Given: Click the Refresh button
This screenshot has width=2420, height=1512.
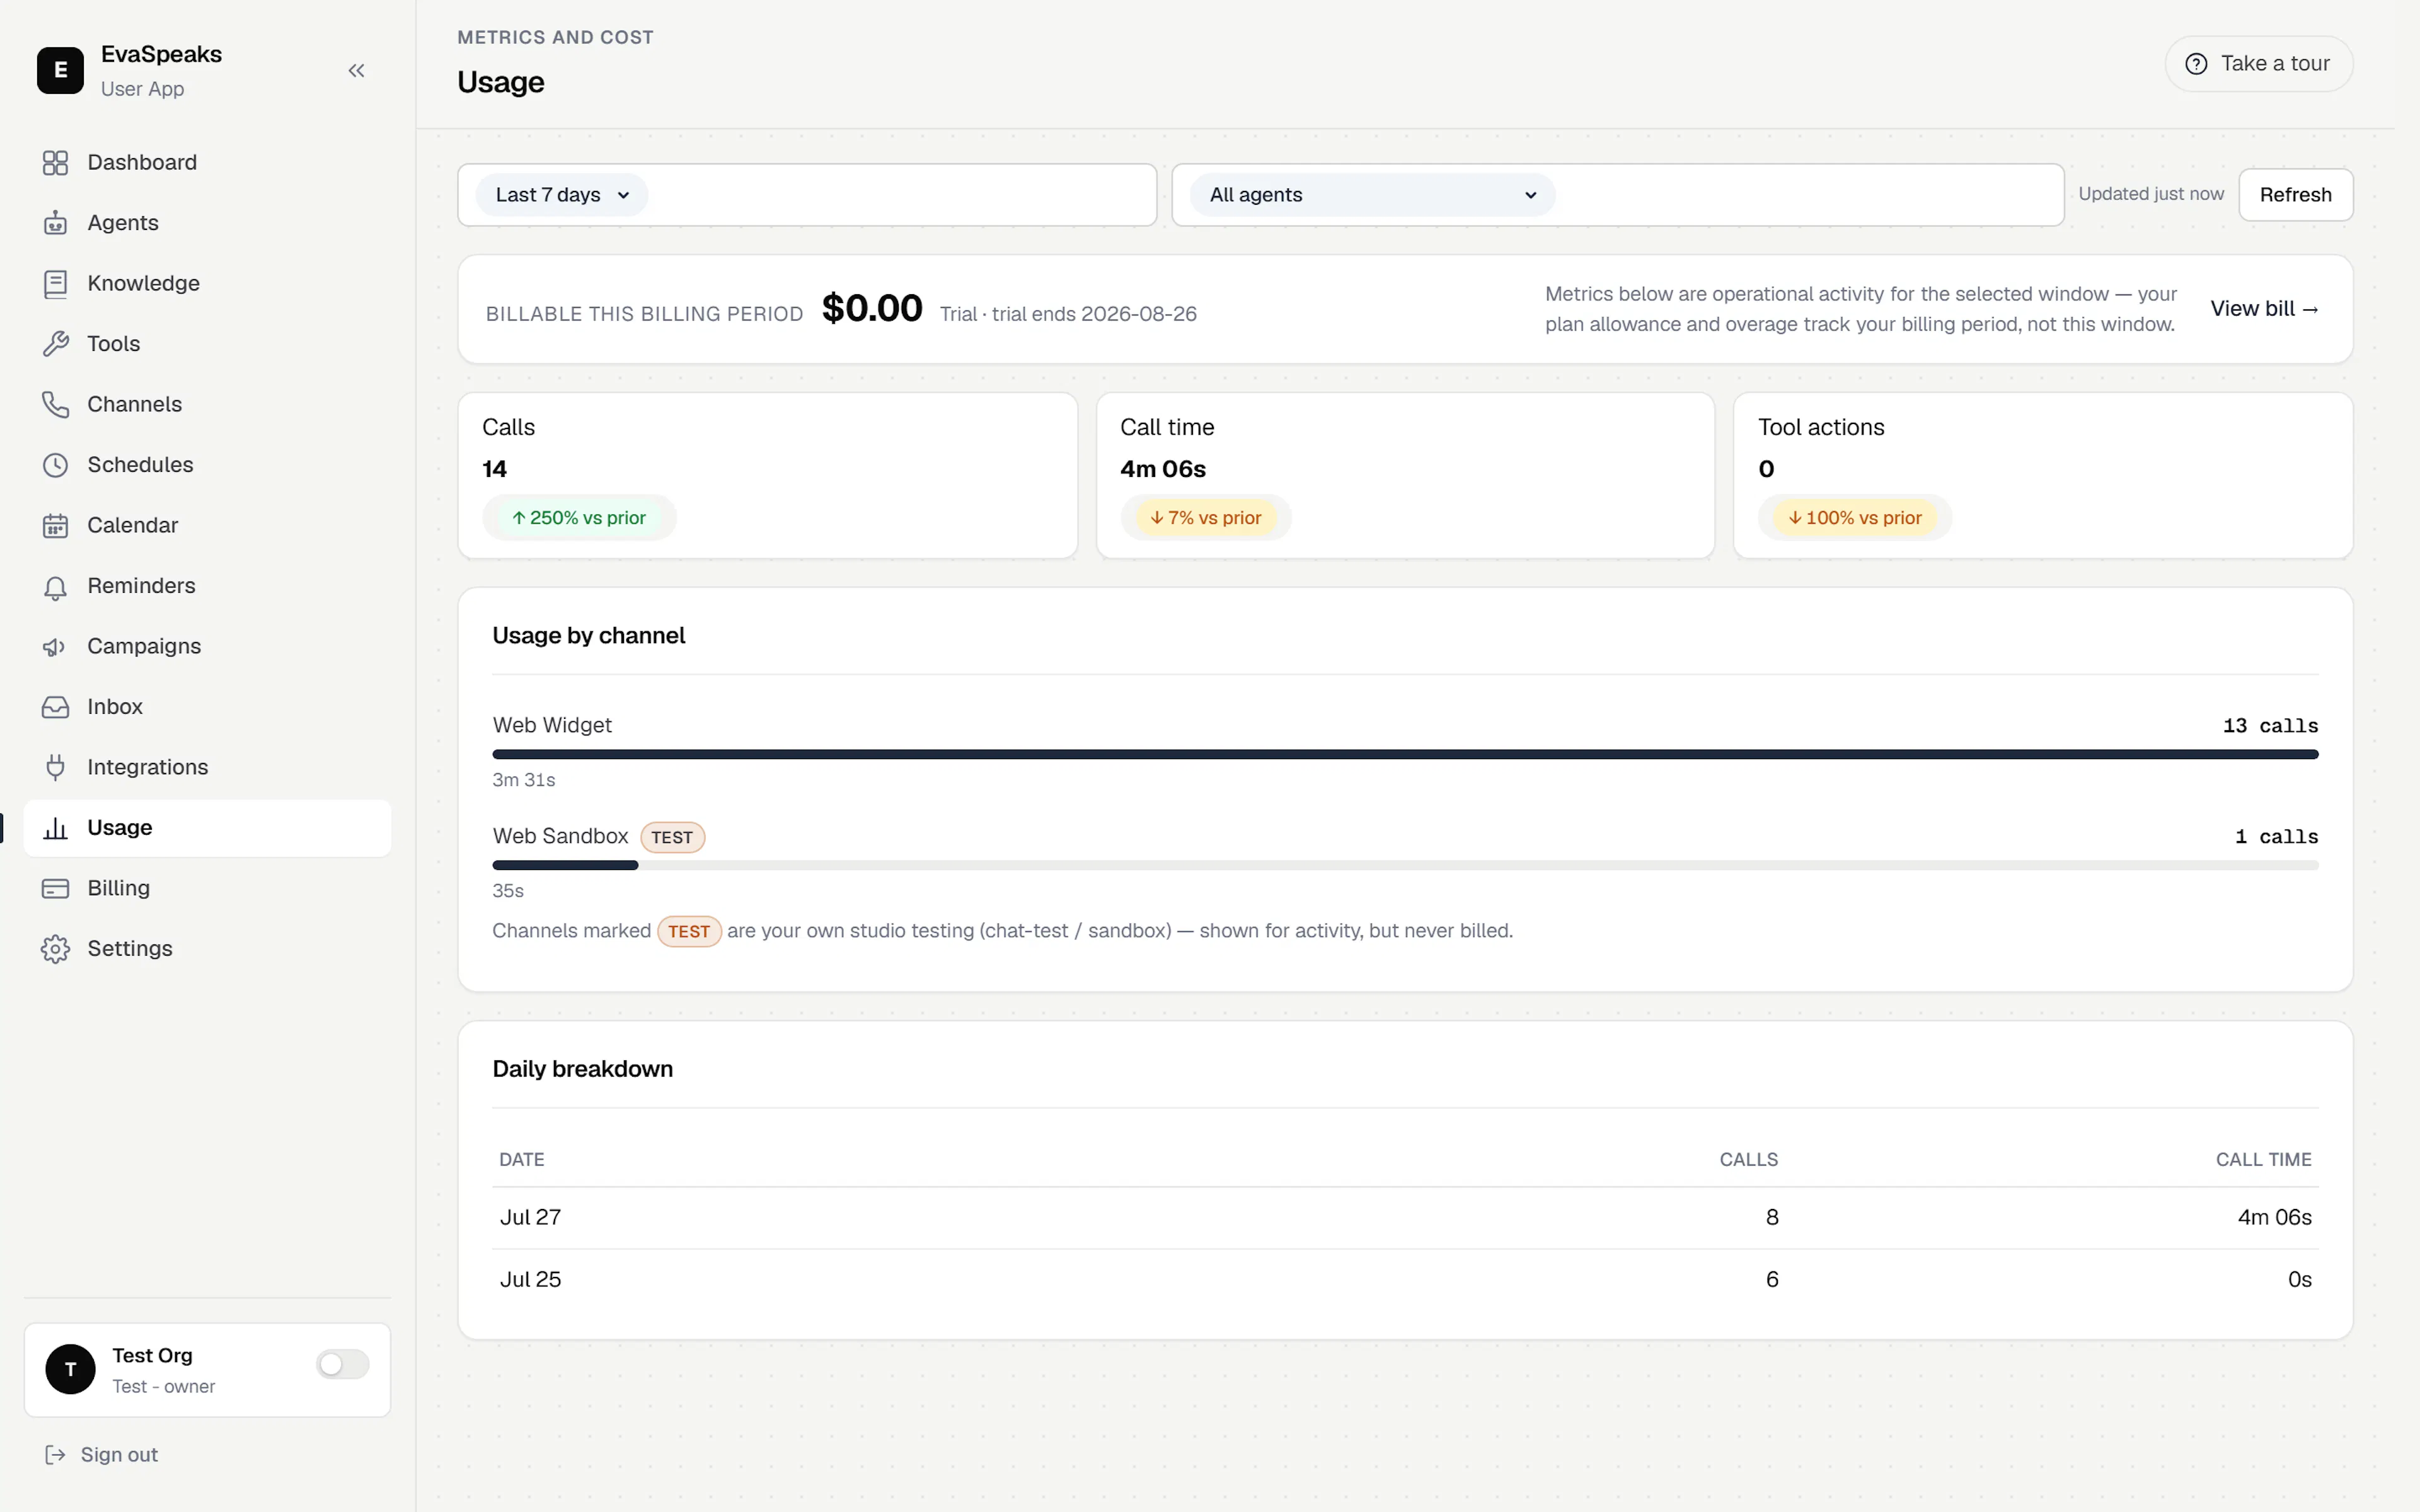Looking at the screenshot, I should click(2295, 195).
